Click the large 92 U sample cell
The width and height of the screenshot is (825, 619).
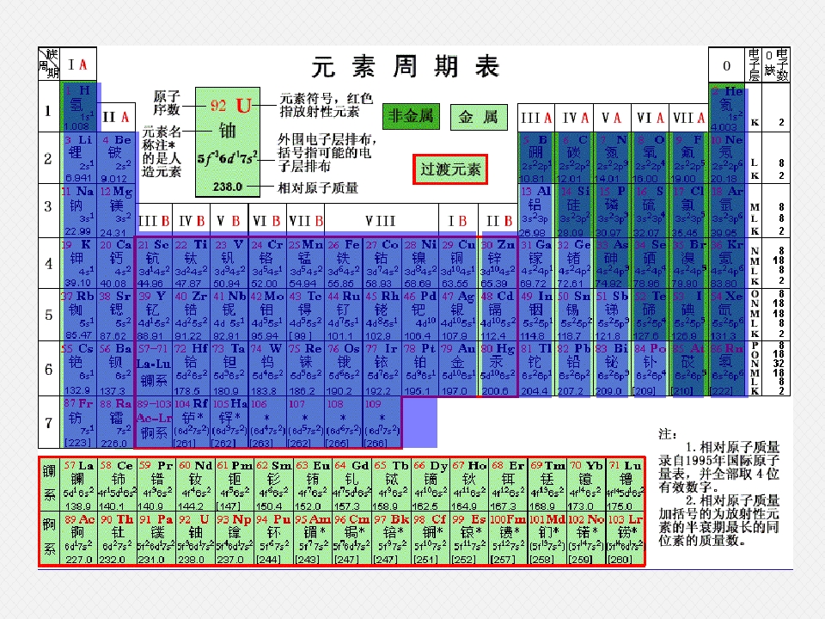click(x=227, y=142)
